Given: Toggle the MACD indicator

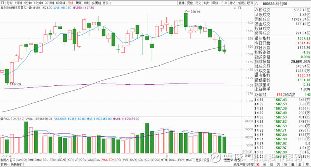Looking at the screenshot, I should click(21, 160).
